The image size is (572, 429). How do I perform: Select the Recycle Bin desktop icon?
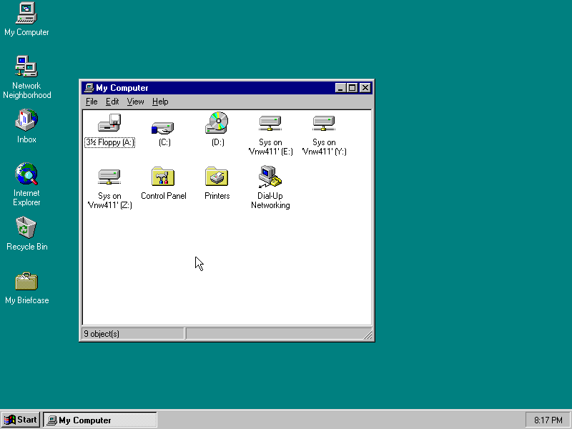[26, 227]
